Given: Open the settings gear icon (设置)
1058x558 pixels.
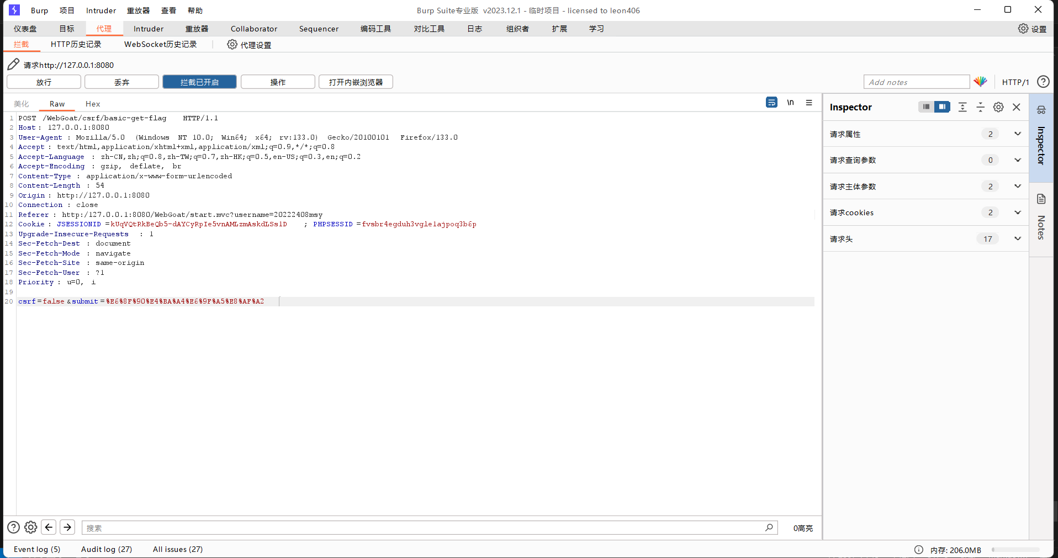Looking at the screenshot, I should [1023, 28].
